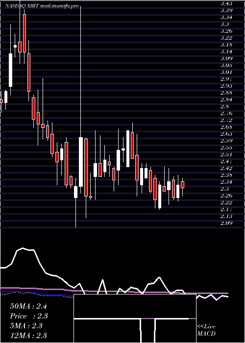Click the 5MA : 2.3 indicator value
This screenshot has width=245, height=343.
point(26,326)
